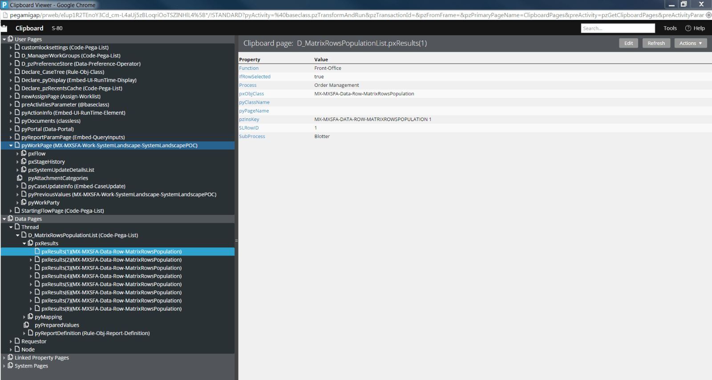Click the page icon beside pxResults(7)
Viewport: 712px width, 380px height.
click(37, 300)
